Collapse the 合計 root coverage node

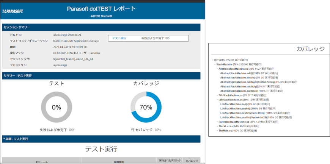212,60
